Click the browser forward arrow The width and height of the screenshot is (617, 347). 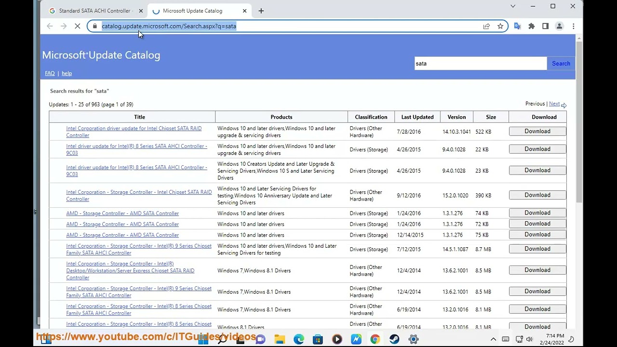(x=64, y=26)
